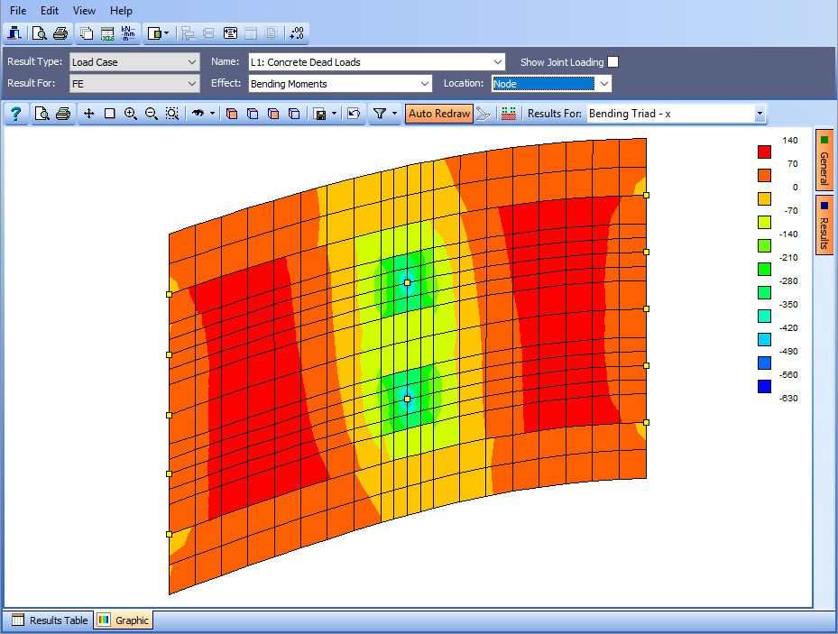Click the red 140 legend swatch
Viewport: 838px width, 634px height.
click(x=764, y=152)
